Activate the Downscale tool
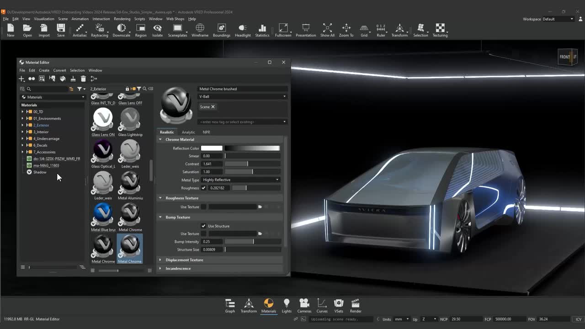Image resolution: width=585 pixels, height=329 pixels. [x=121, y=30]
